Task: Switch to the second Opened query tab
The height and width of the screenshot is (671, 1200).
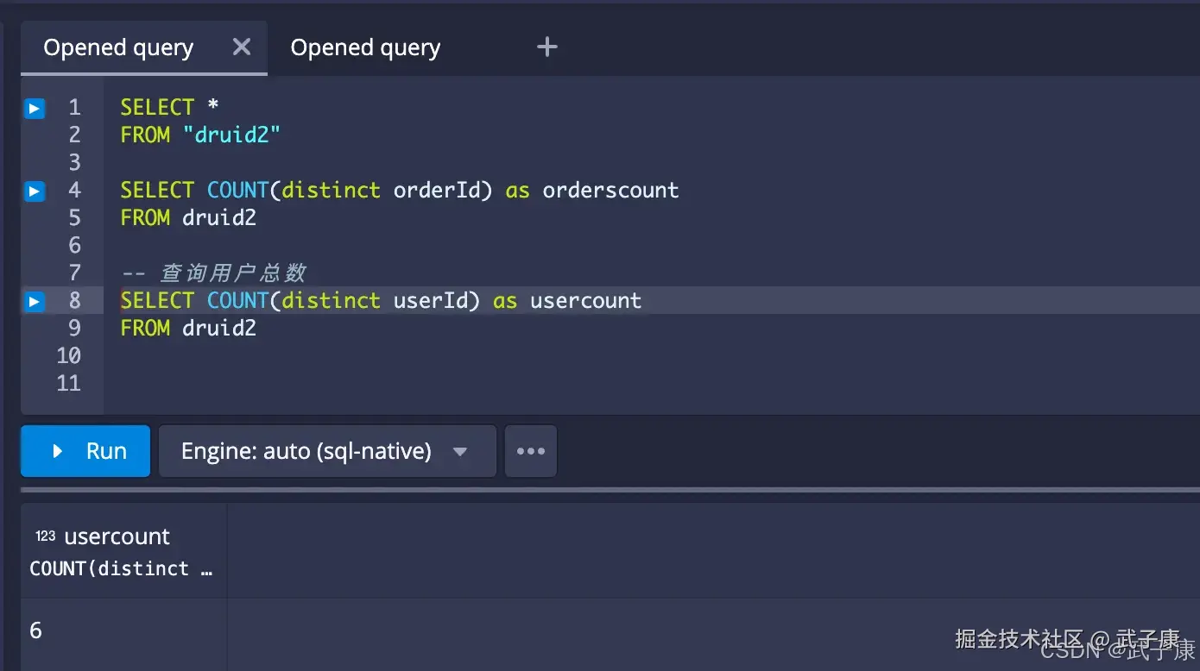Action: coord(365,48)
